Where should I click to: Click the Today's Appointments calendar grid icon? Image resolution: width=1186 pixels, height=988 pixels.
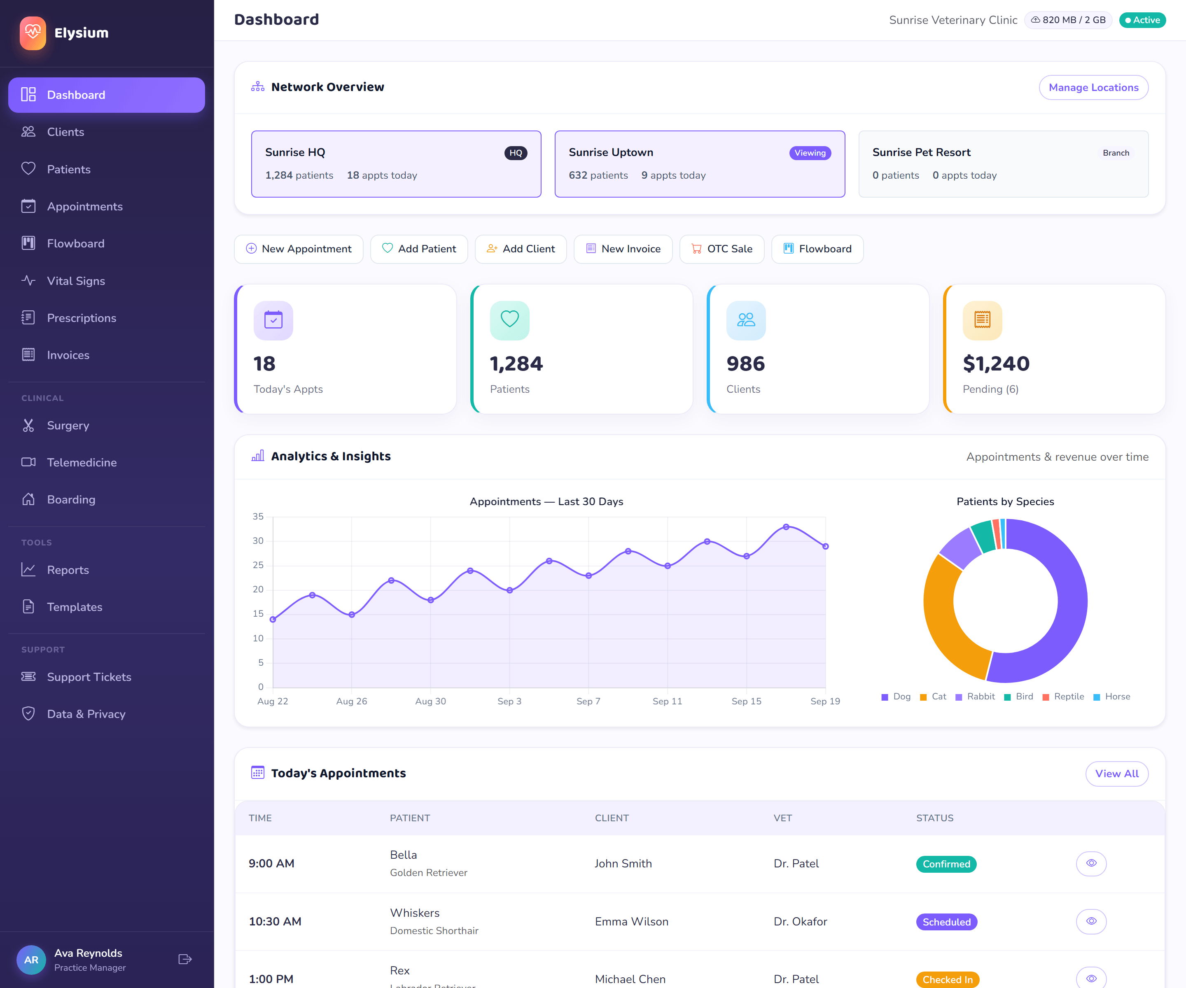point(257,772)
